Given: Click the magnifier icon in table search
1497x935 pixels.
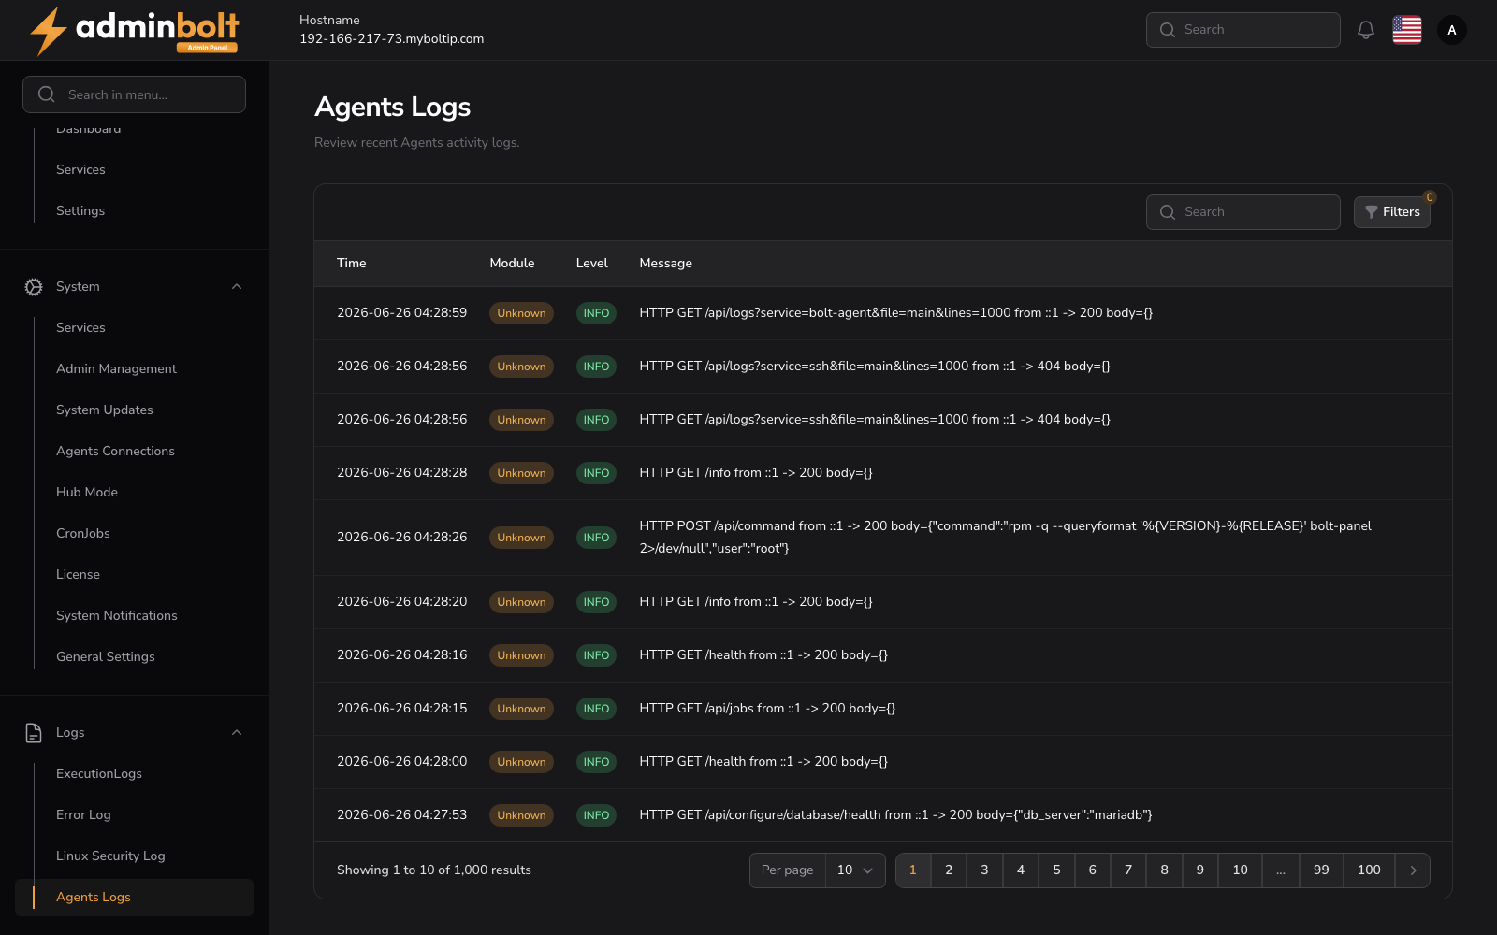Looking at the screenshot, I should pyautogui.click(x=1168, y=212).
